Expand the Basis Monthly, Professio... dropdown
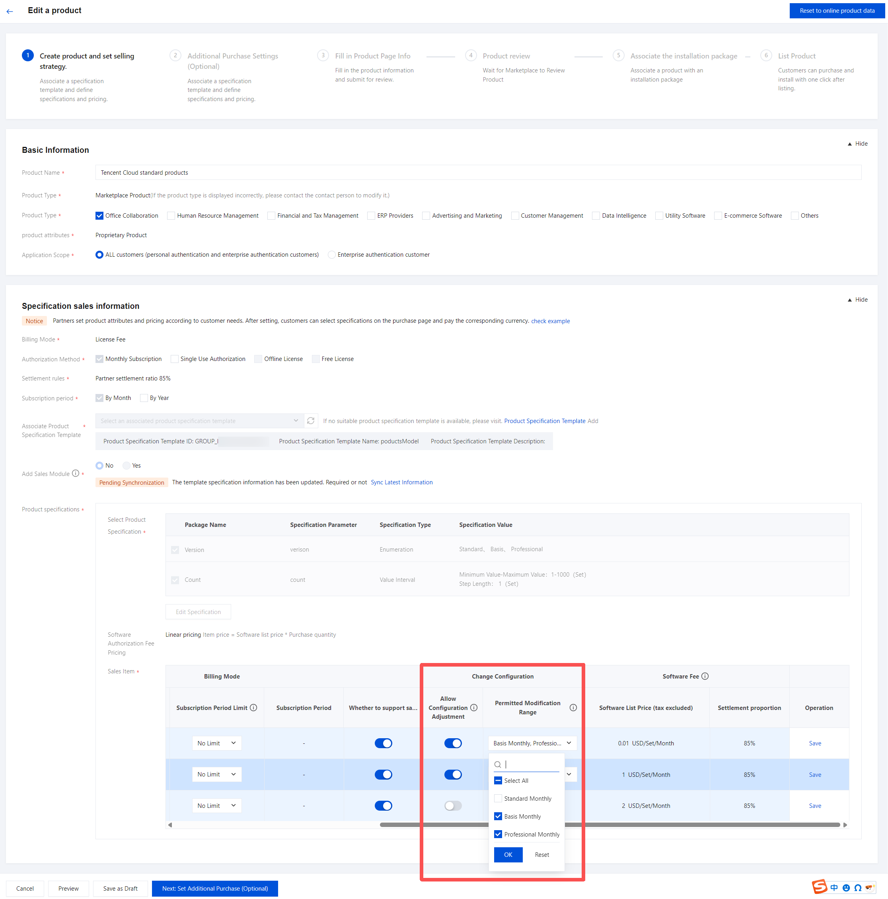The height and width of the screenshot is (899, 888). coord(532,743)
